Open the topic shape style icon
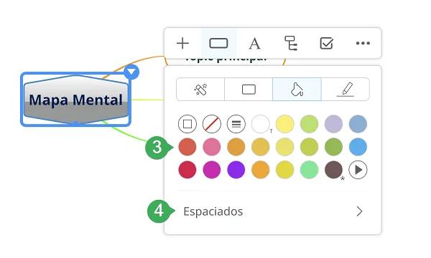 tap(218, 43)
